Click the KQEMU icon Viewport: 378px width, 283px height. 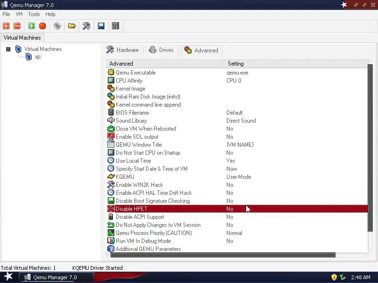pyautogui.click(x=111, y=176)
